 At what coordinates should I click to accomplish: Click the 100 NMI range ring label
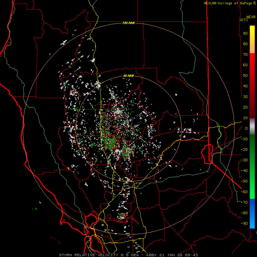[128, 23]
